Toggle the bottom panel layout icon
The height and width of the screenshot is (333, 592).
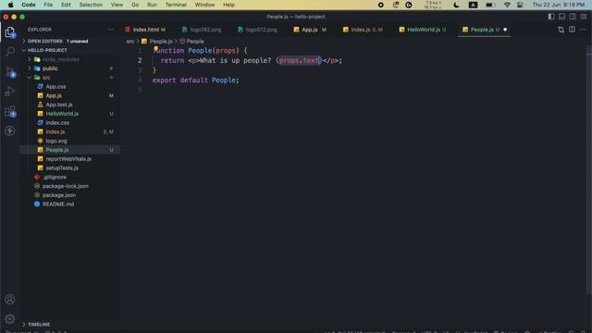point(561,17)
